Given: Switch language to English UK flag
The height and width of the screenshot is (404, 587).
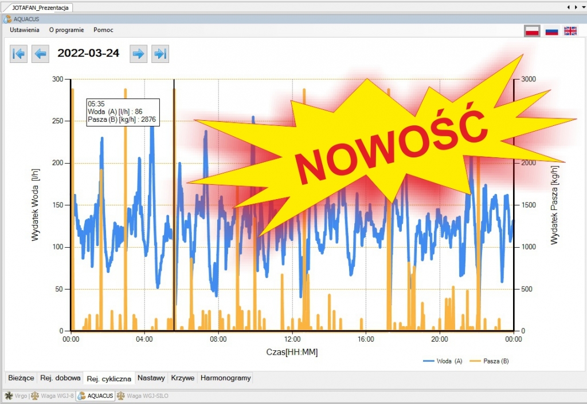Looking at the screenshot, I should click(570, 31).
